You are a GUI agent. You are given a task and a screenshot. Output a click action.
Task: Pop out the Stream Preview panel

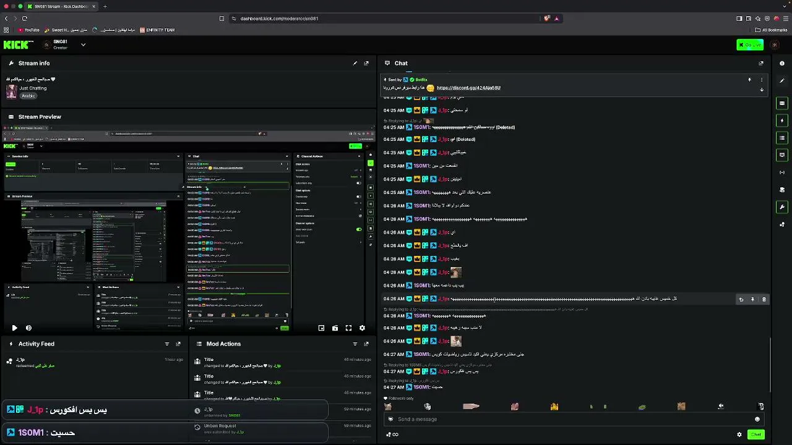pos(366,117)
